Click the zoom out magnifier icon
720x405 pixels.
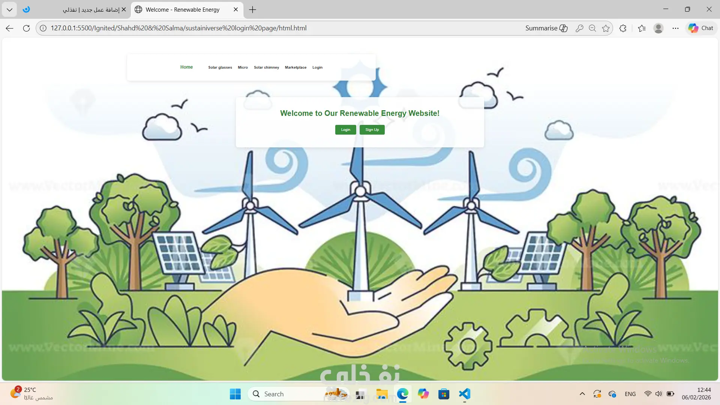pyautogui.click(x=592, y=28)
